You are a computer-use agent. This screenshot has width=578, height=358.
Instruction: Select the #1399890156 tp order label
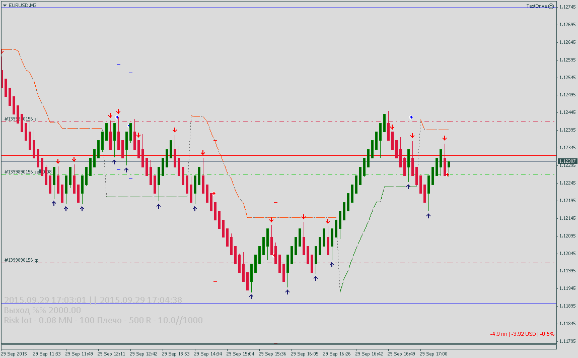(x=21, y=260)
